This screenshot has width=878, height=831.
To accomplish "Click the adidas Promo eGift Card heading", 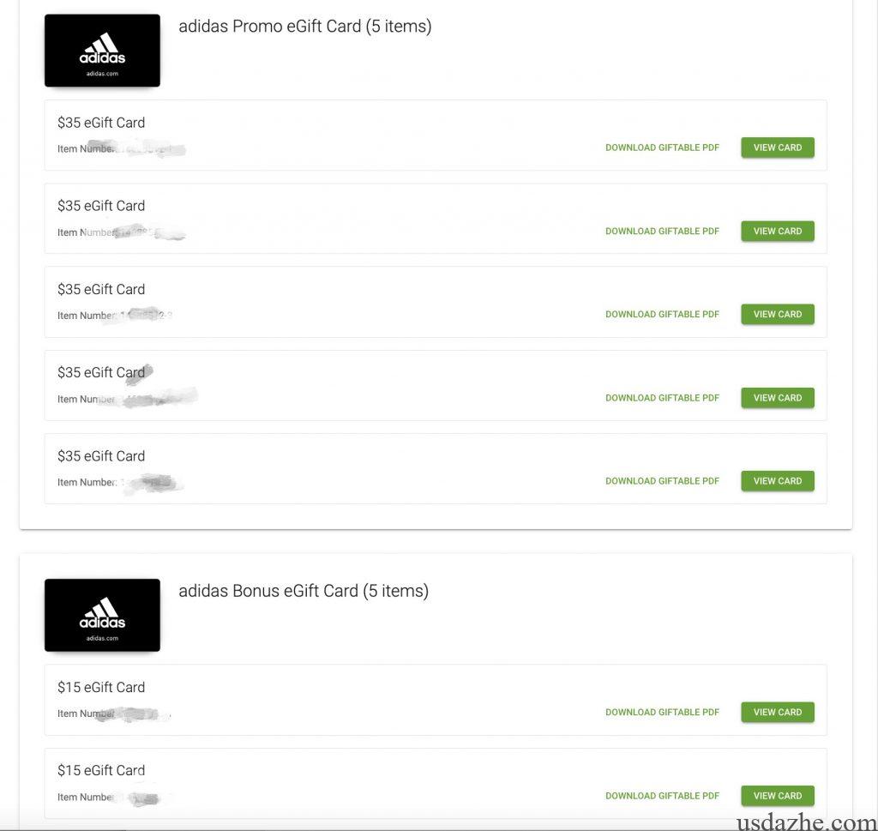I will (x=304, y=27).
